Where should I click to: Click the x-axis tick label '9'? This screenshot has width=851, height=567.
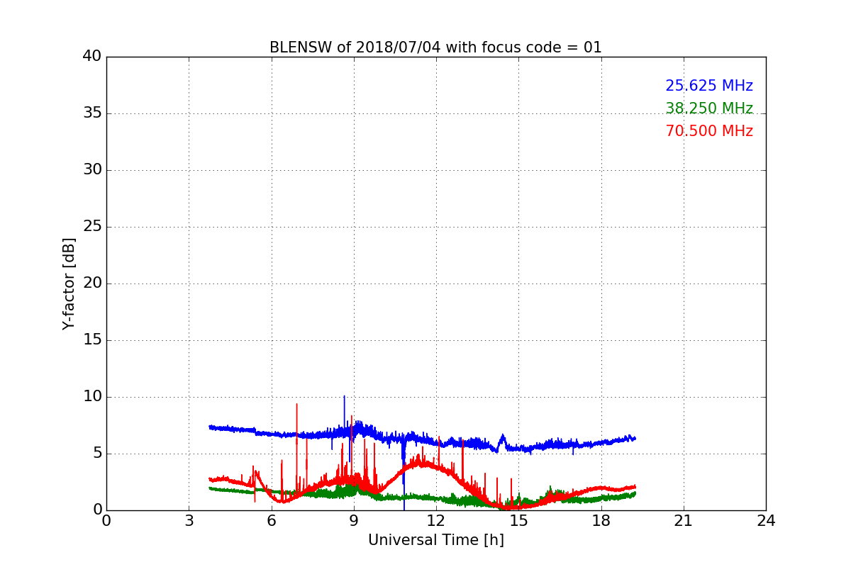click(x=354, y=520)
